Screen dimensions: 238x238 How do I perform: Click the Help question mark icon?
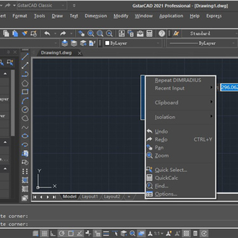pos(162,34)
